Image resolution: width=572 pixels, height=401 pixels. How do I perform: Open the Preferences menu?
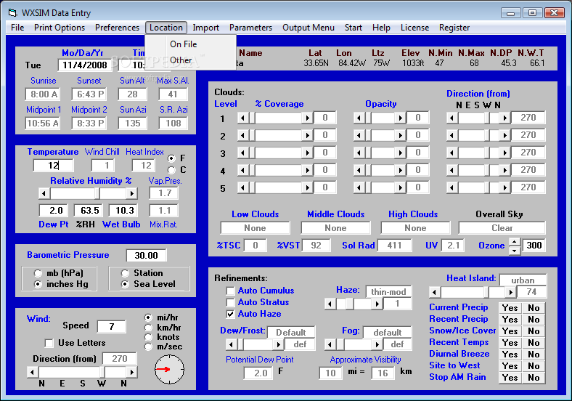pos(117,28)
